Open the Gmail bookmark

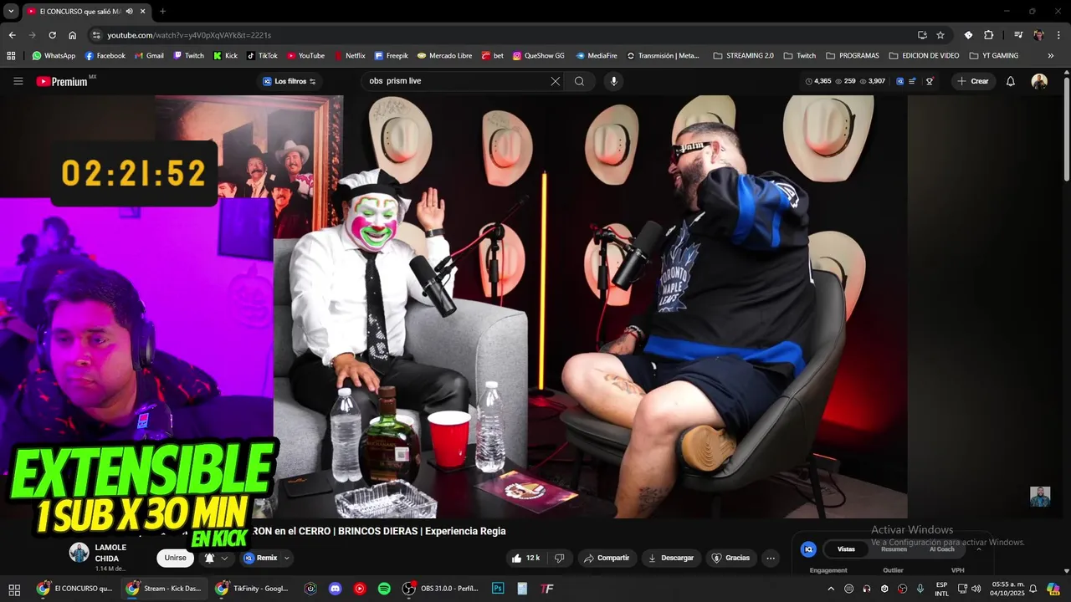pyautogui.click(x=149, y=56)
